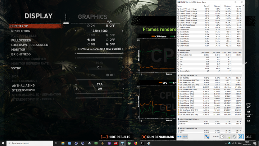The width and height of the screenshot is (259, 146).
Task: Click HWiNFO log-to-file sheet icon
Action: (x=228, y=137)
